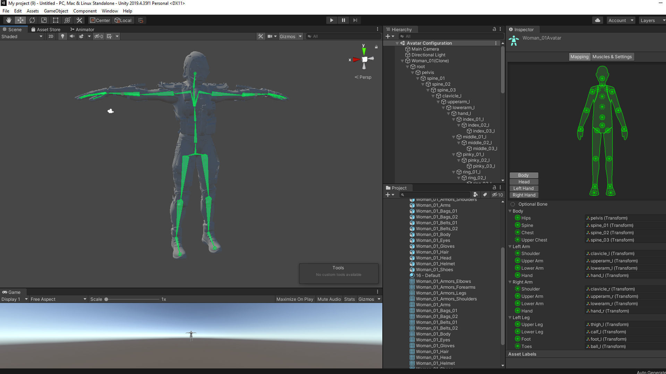This screenshot has width=666, height=374.
Task: Toggle scene lighting bulb icon
Action: click(x=62, y=36)
